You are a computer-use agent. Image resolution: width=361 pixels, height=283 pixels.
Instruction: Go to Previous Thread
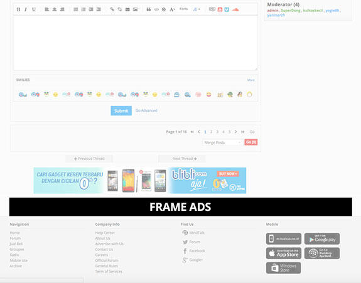(x=89, y=159)
